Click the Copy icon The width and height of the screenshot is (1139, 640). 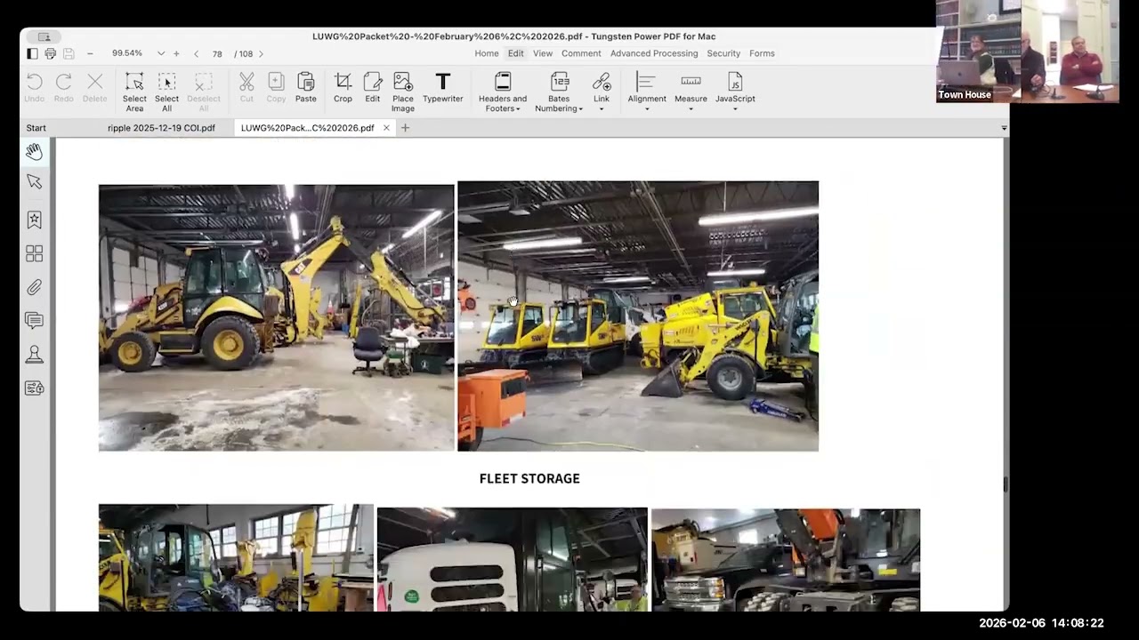click(x=276, y=89)
